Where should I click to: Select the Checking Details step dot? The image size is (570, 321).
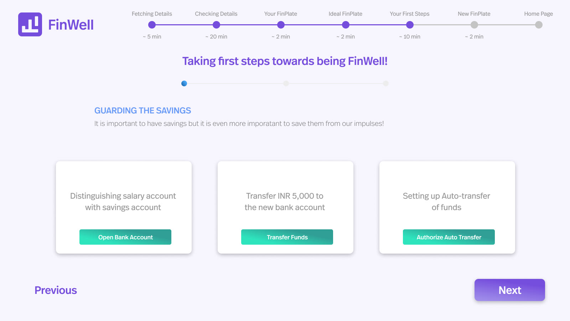click(216, 25)
